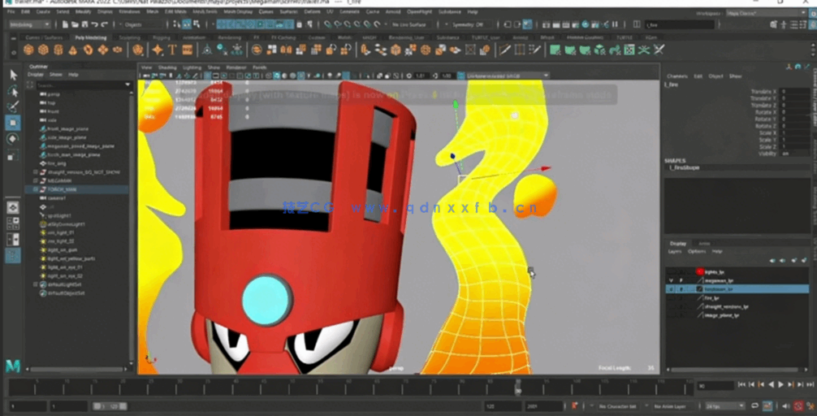Click the go to start playback button
Image resolution: width=817 pixels, height=416 pixels.
click(x=741, y=384)
